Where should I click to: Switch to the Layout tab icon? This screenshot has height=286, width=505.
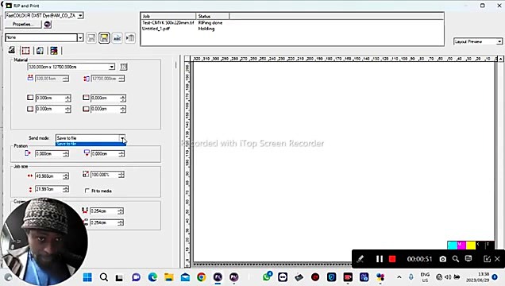12,50
